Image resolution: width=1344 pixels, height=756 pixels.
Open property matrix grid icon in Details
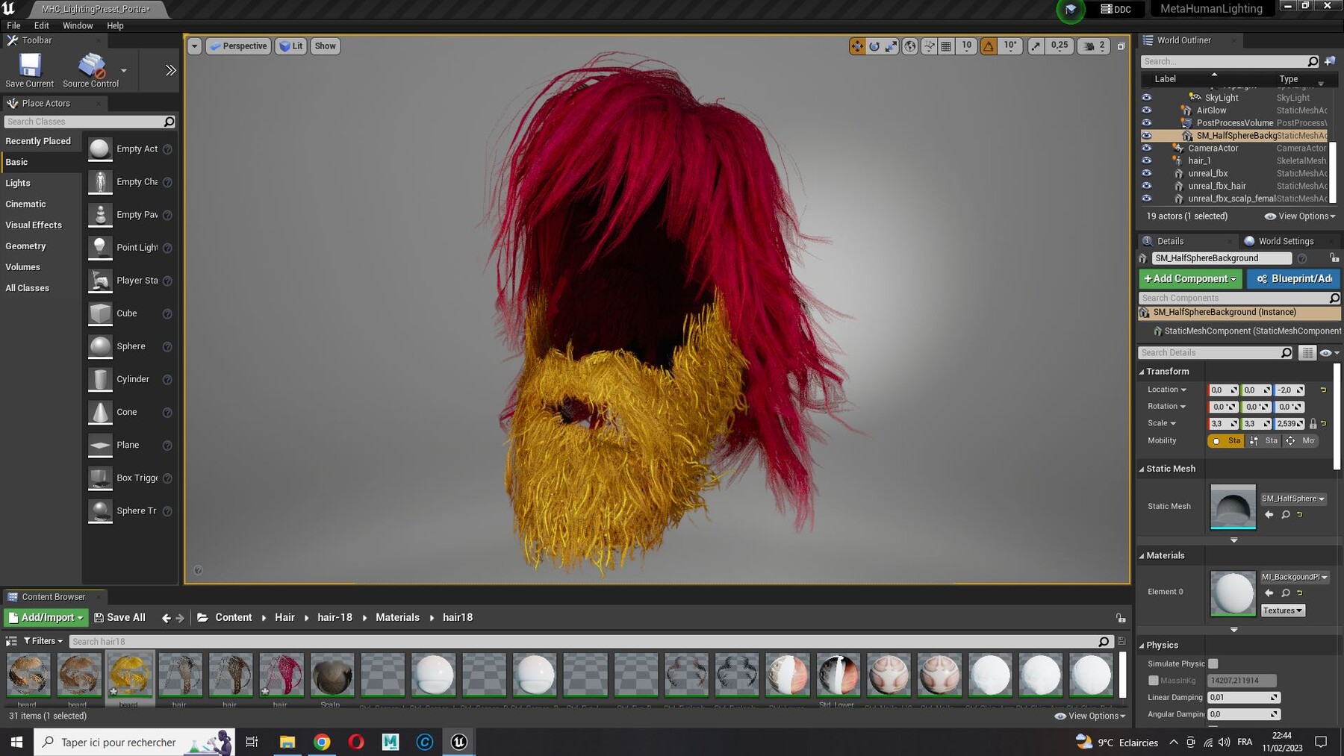click(1307, 353)
